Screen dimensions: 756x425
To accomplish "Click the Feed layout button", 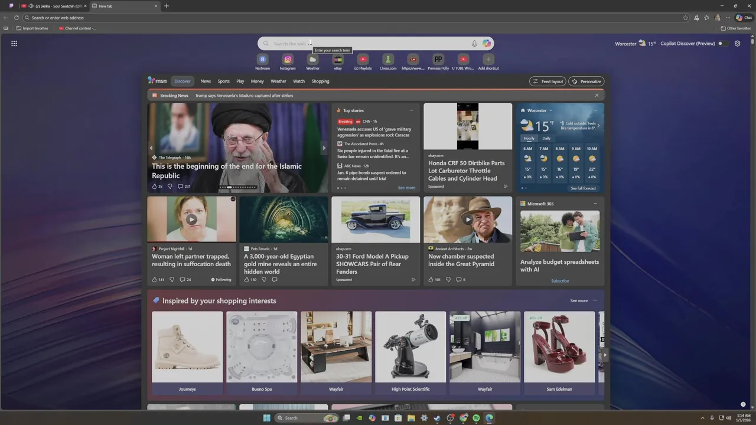I will (548, 81).
